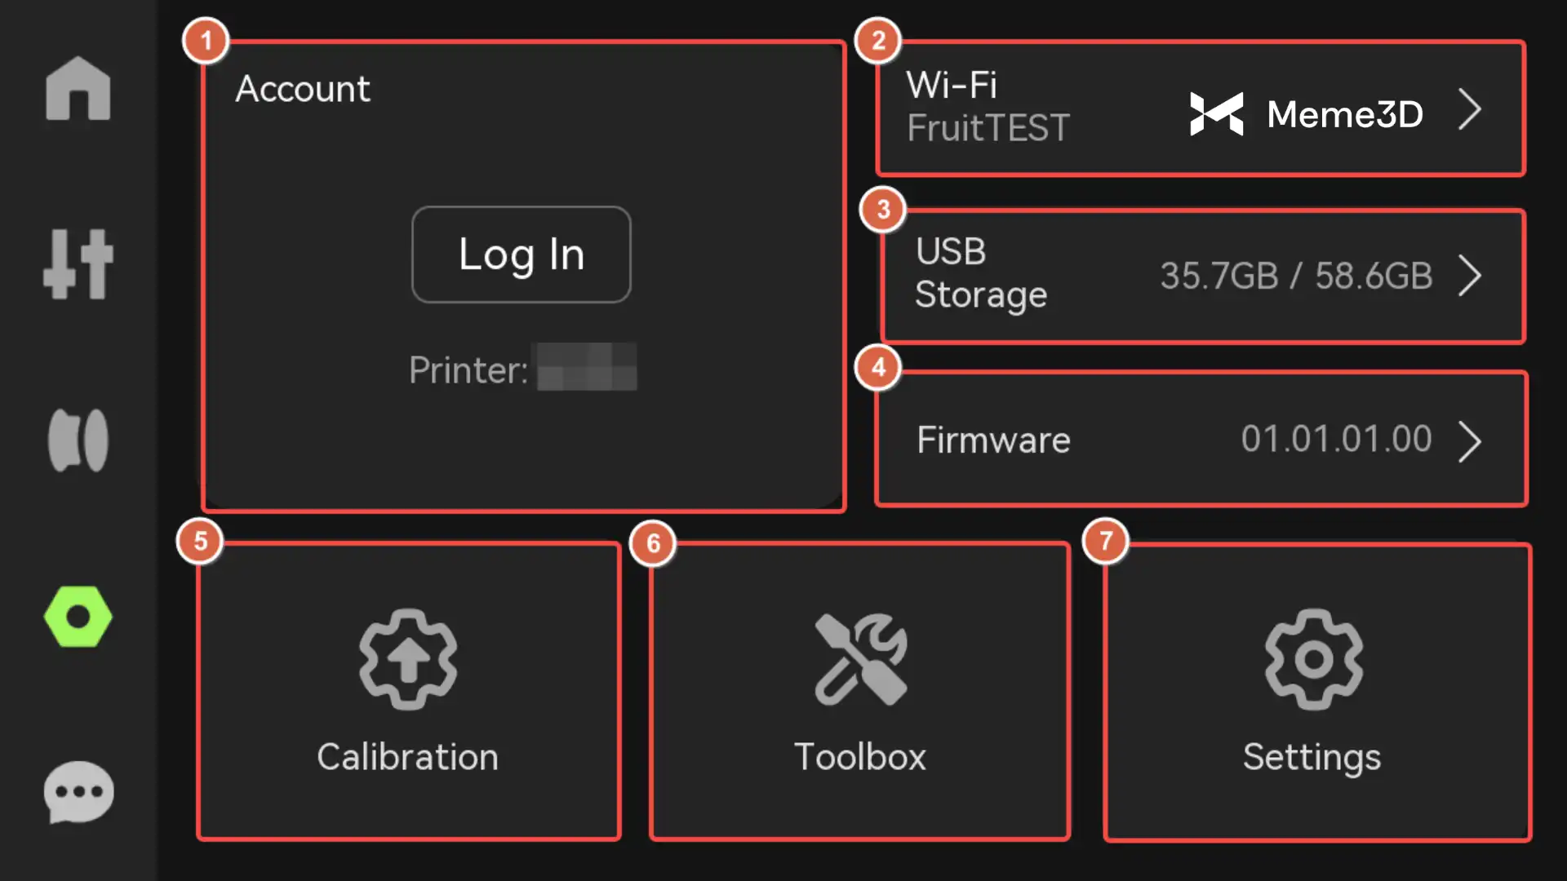1567x881 pixels.
Task: Open the Messages chat bubble icon
Action: [78, 792]
